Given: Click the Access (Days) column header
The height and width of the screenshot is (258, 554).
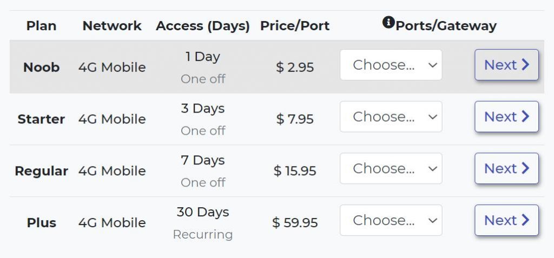Looking at the screenshot, I should (203, 26).
